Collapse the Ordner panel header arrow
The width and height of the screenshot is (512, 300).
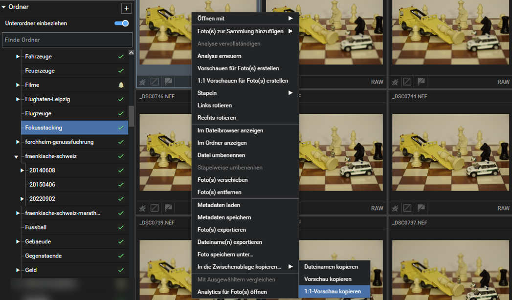(x=3, y=7)
